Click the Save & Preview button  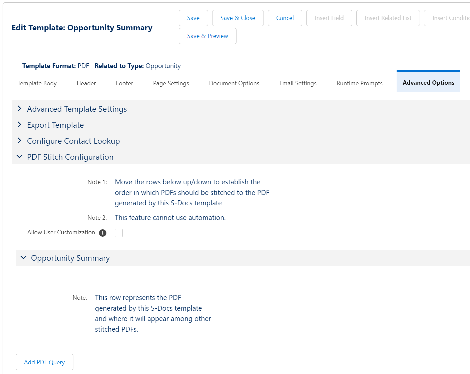(x=207, y=36)
